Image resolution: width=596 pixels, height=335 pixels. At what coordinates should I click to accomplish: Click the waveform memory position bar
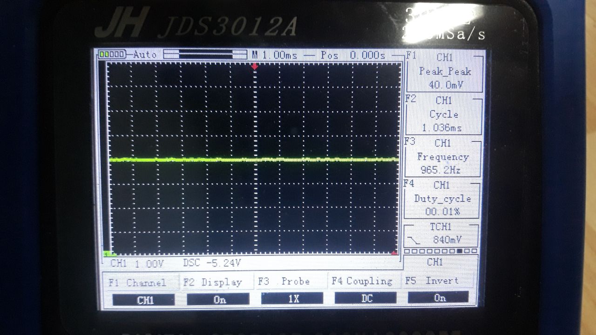pyautogui.click(x=205, y=55)
